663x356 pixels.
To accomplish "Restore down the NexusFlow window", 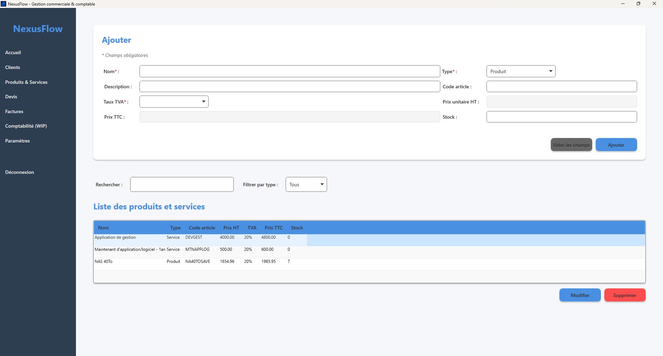I will tap(638, 4).
